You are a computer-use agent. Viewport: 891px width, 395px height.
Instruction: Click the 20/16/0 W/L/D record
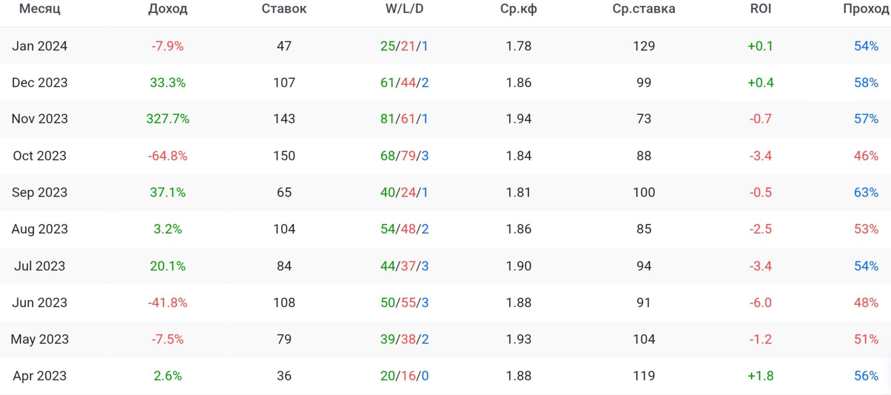pyautogui.click(x=404, y=376)
